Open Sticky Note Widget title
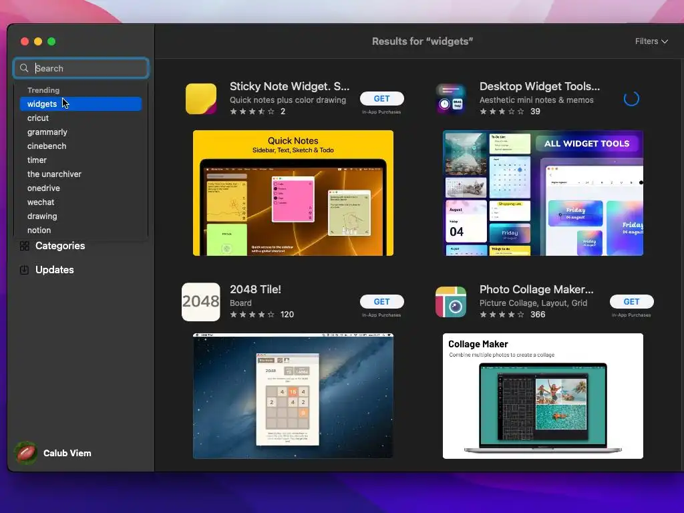 pos(290,86)
